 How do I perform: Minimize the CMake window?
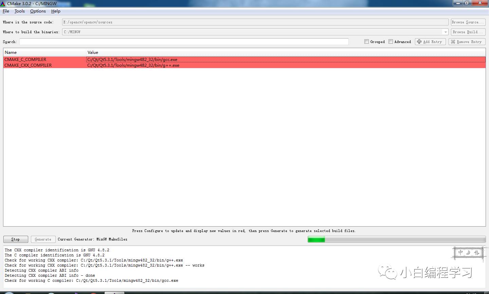458,3
